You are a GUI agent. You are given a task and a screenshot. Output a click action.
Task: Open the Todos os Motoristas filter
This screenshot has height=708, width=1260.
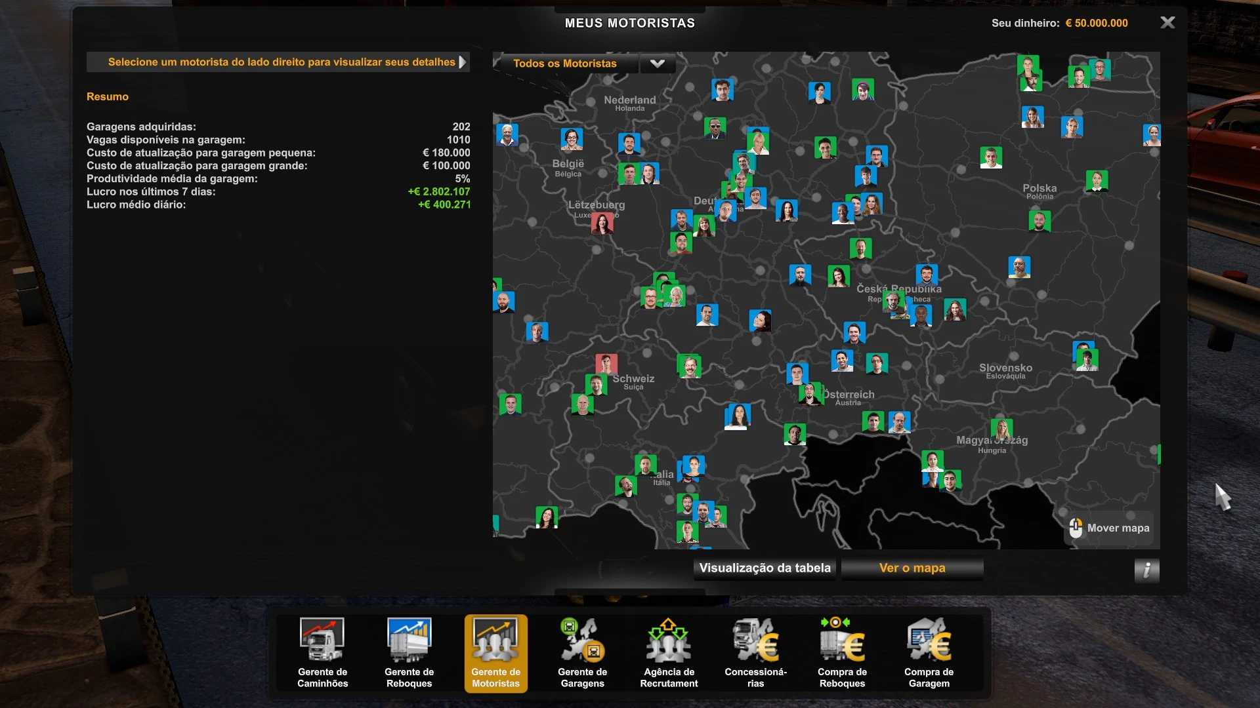(565, 64)
